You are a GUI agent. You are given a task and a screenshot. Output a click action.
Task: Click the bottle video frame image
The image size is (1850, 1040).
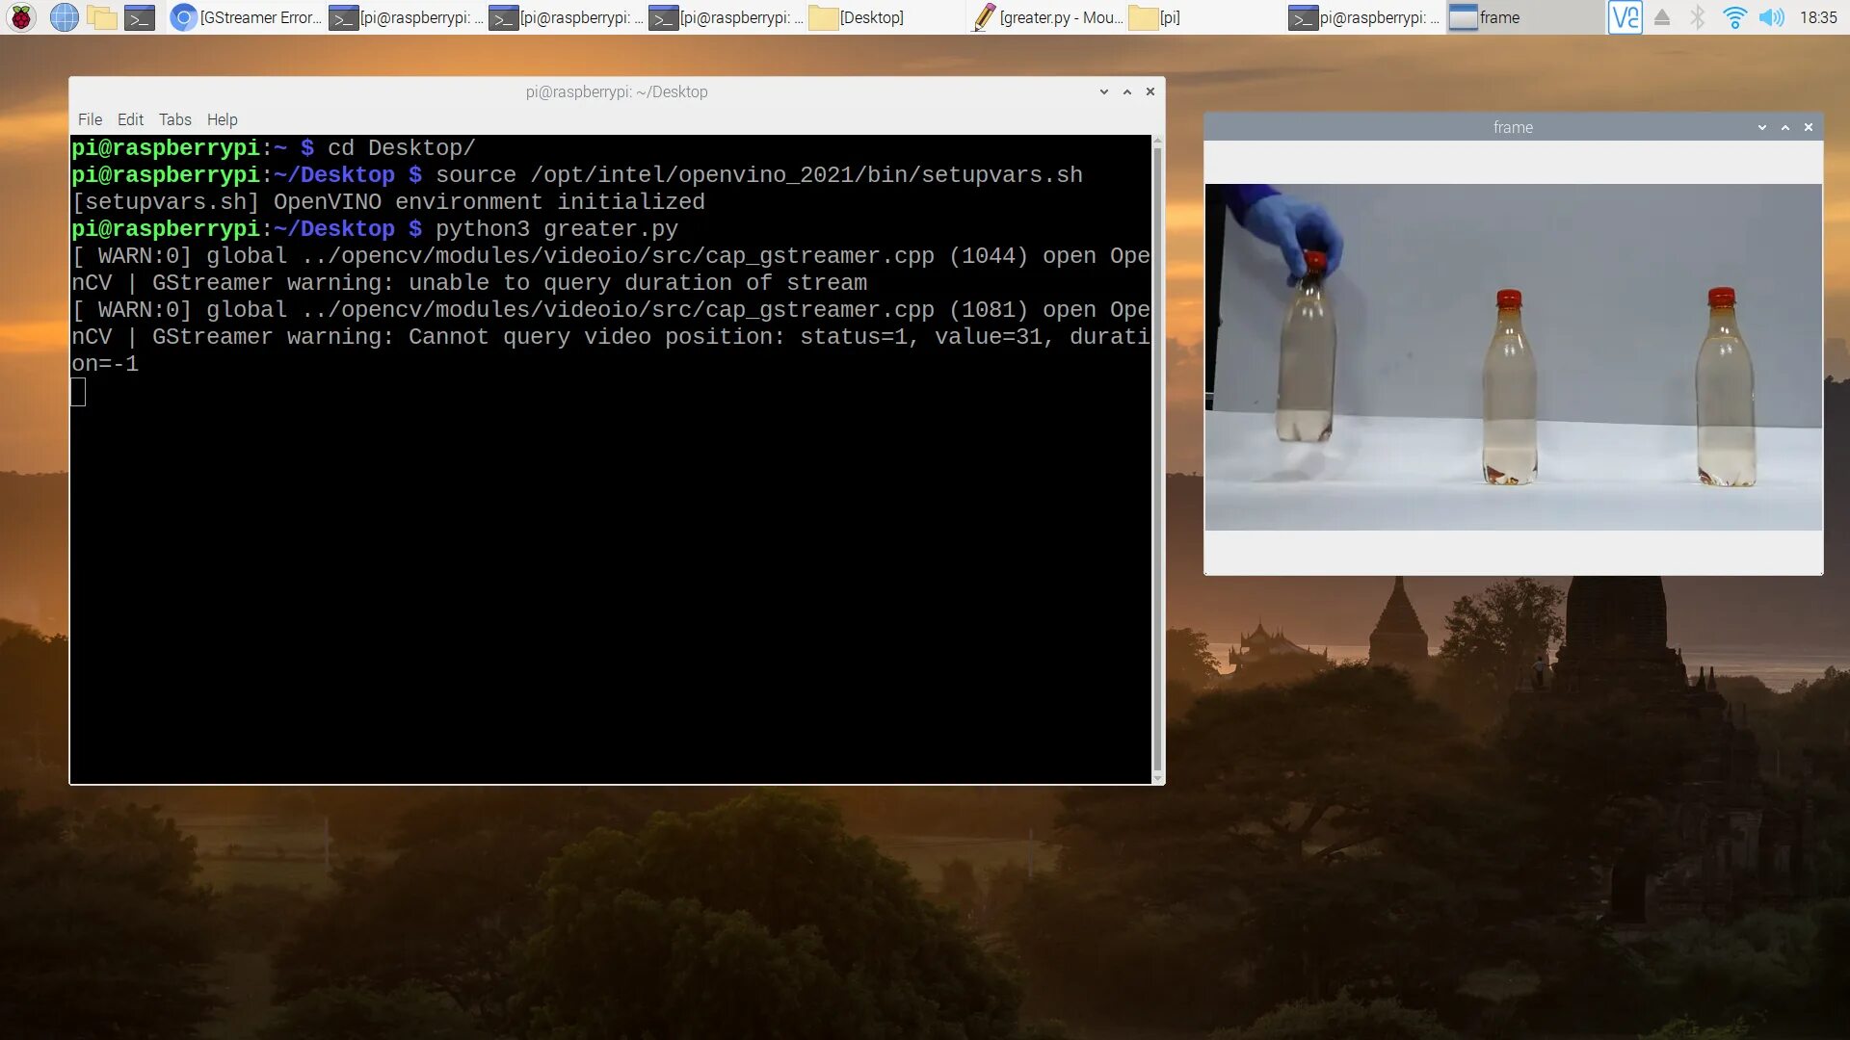tap(1513, 356)
